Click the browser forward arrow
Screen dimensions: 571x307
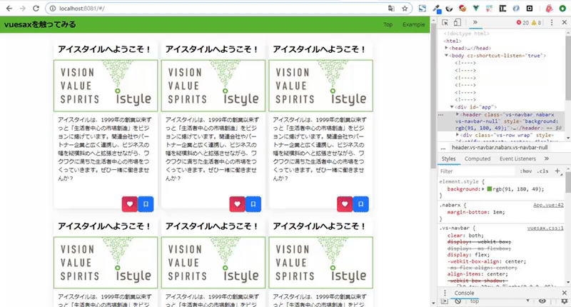click(23, 9)
